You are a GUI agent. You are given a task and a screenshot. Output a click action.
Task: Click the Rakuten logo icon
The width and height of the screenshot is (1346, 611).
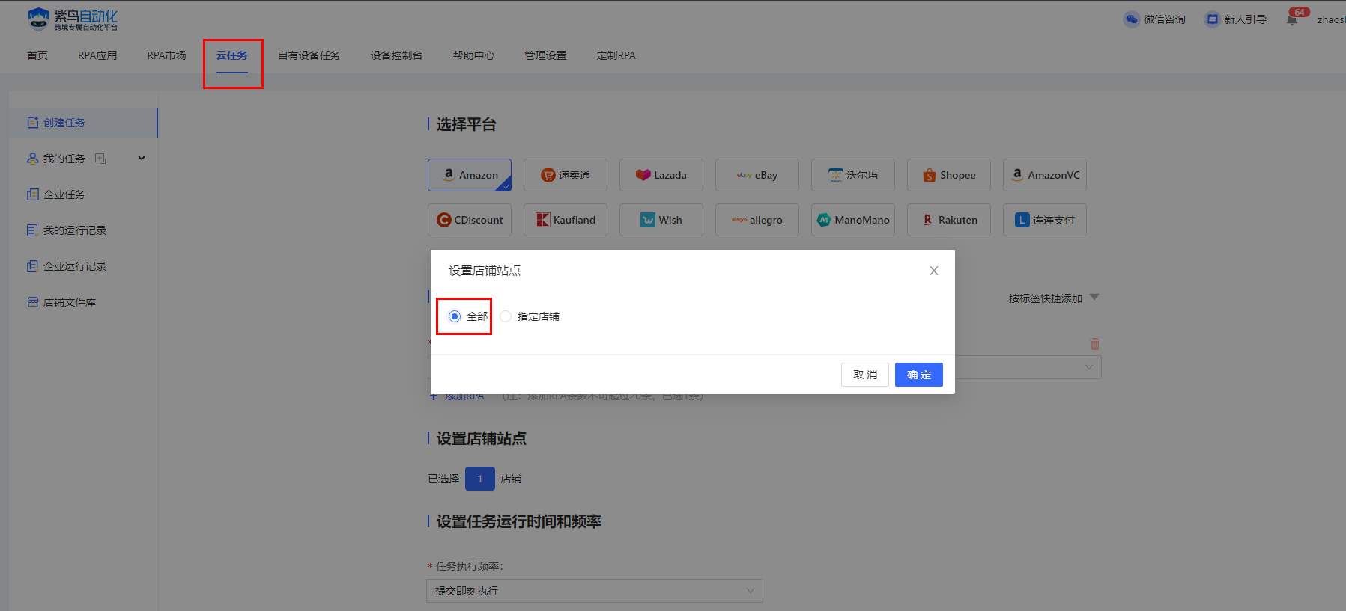tap(927, 220)
